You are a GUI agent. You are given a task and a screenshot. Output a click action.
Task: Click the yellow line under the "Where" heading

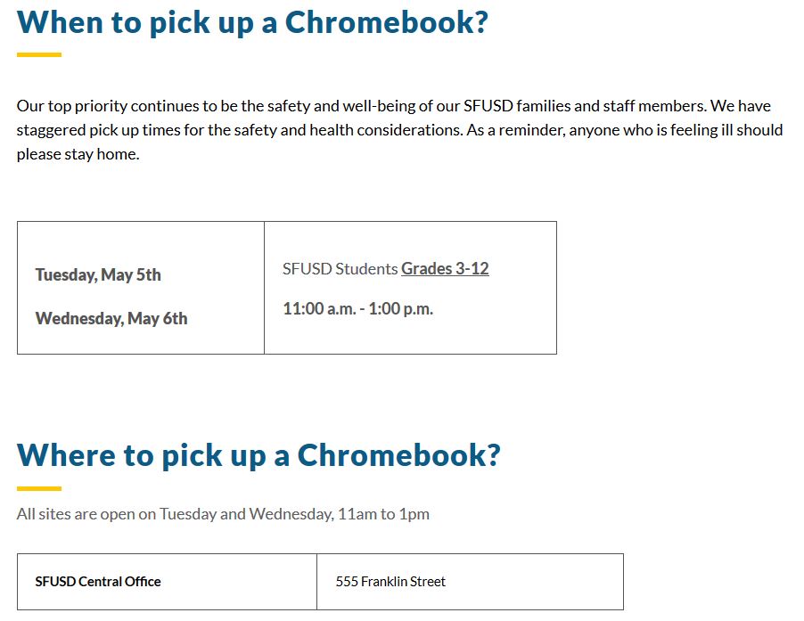[39, 488]
